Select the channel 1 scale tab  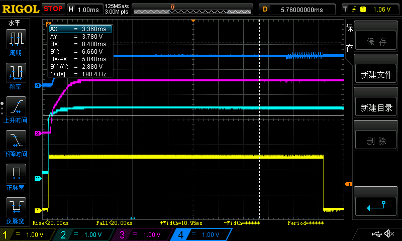tap(27, 234)
